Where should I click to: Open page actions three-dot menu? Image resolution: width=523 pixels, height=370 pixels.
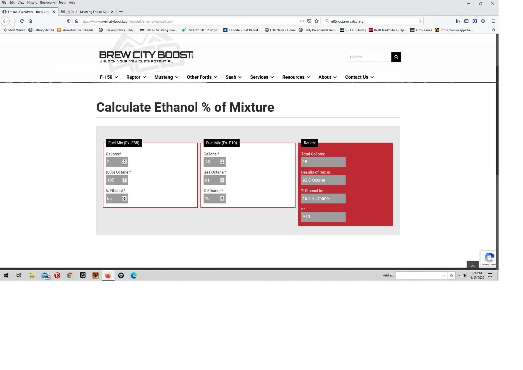coord(302,21)
